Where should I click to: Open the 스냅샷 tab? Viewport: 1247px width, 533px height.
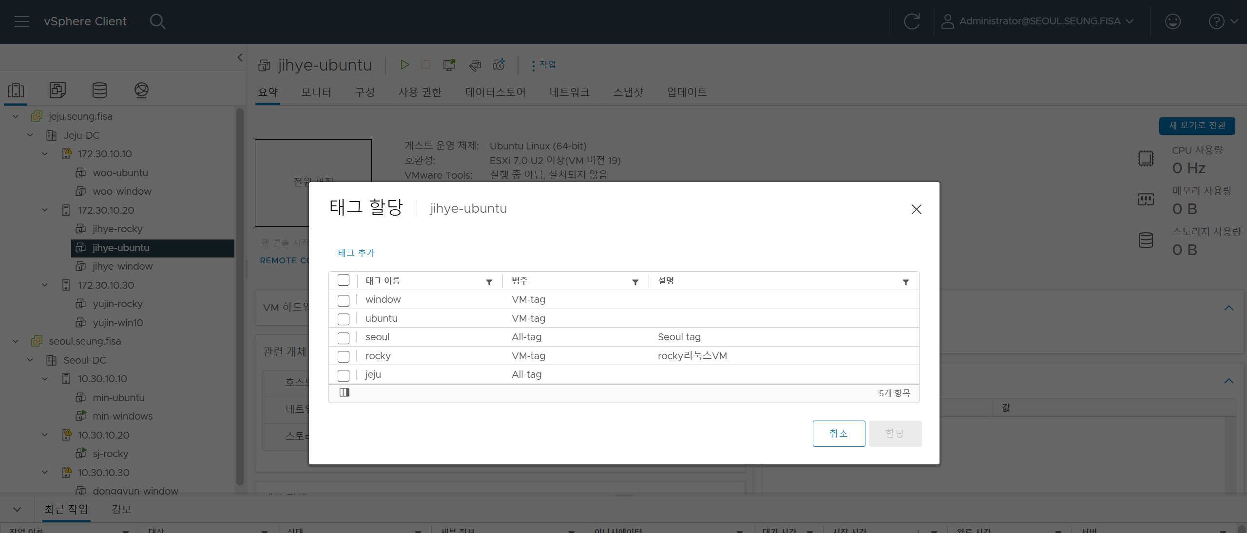(x=628, y=92)
